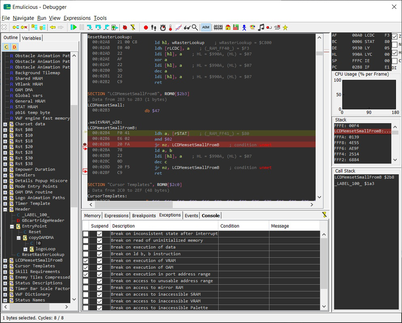
Task: Click the graph plotter icon
Action: click(x=179, y=27)
